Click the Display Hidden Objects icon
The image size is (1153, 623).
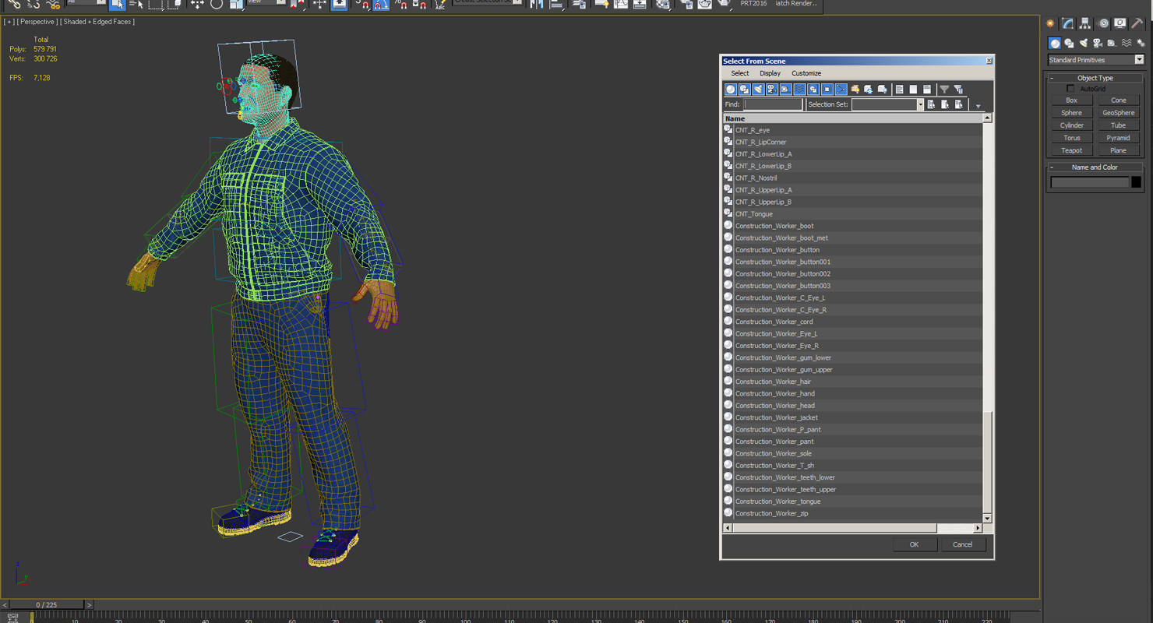click(x=883, y=90)
